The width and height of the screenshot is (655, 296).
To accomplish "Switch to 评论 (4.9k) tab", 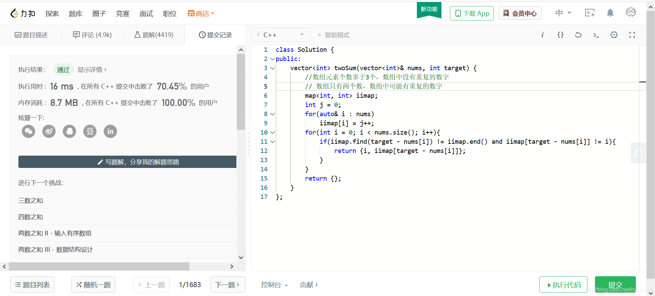I will 92,35.
